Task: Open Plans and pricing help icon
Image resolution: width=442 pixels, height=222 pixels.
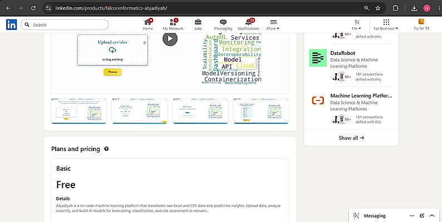Action: pyautogui.click(x=106, y=149)
